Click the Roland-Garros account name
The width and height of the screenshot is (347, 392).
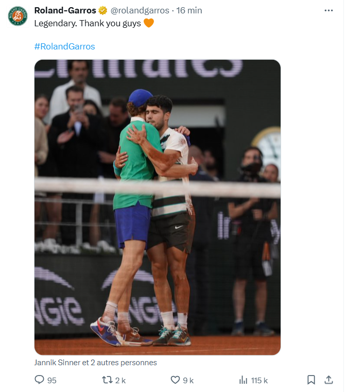pos(65,10)
